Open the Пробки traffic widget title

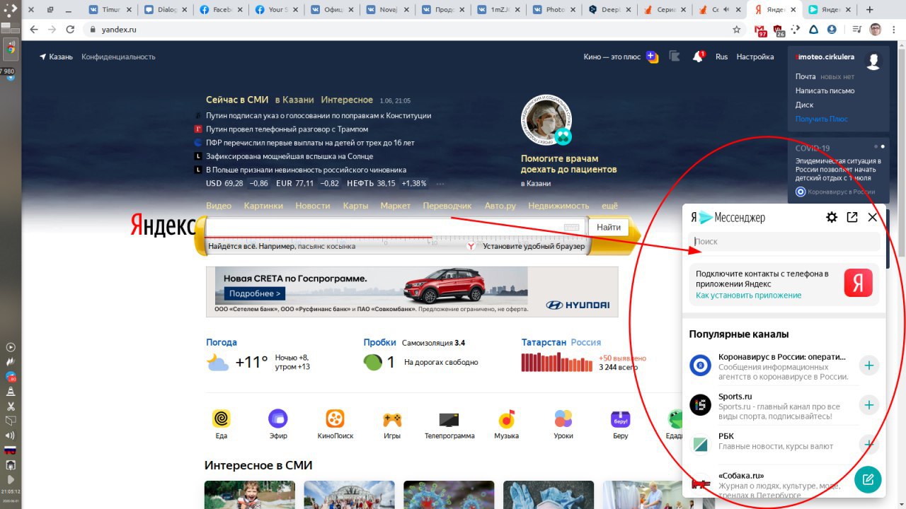(379, 342)
